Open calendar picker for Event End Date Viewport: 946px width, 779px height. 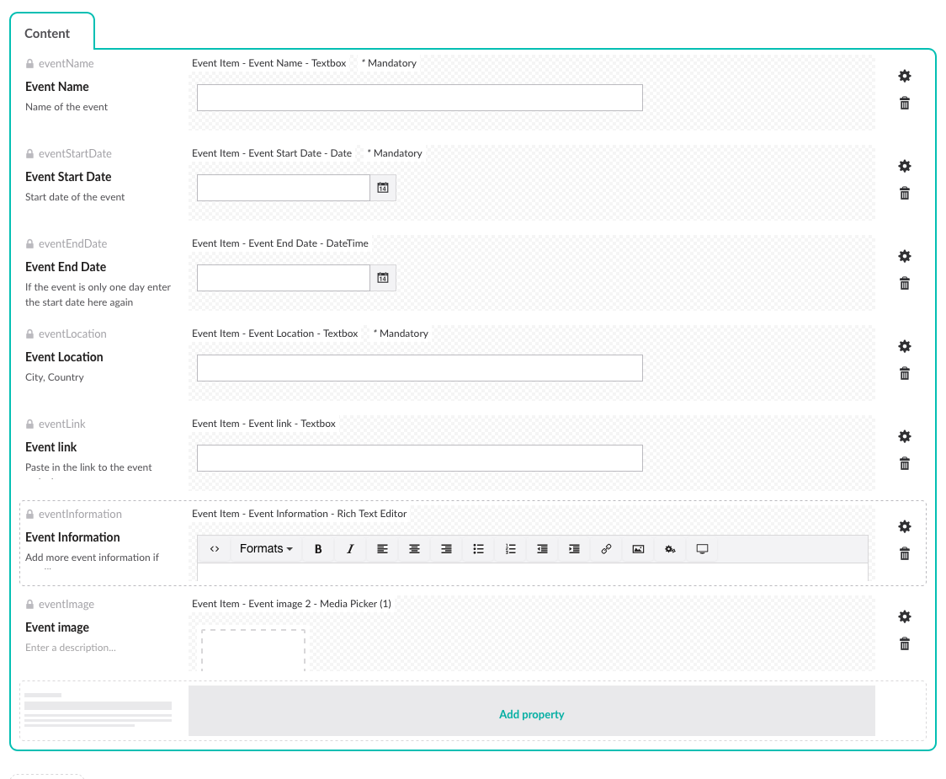pos(383,278)
